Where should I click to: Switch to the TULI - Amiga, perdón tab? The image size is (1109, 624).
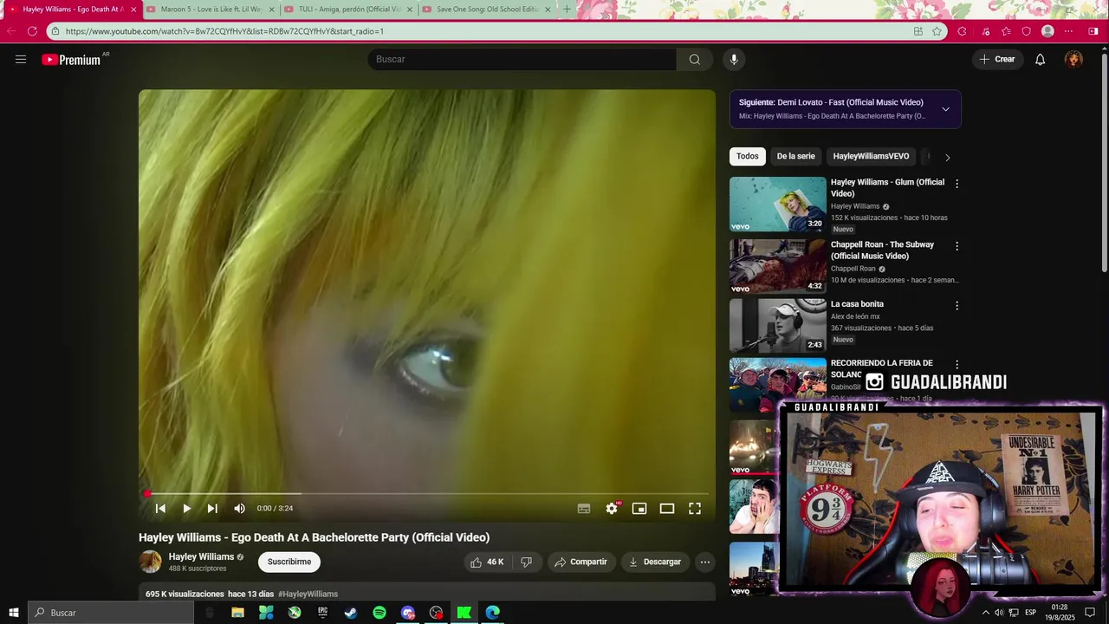(x=349, y=10)
